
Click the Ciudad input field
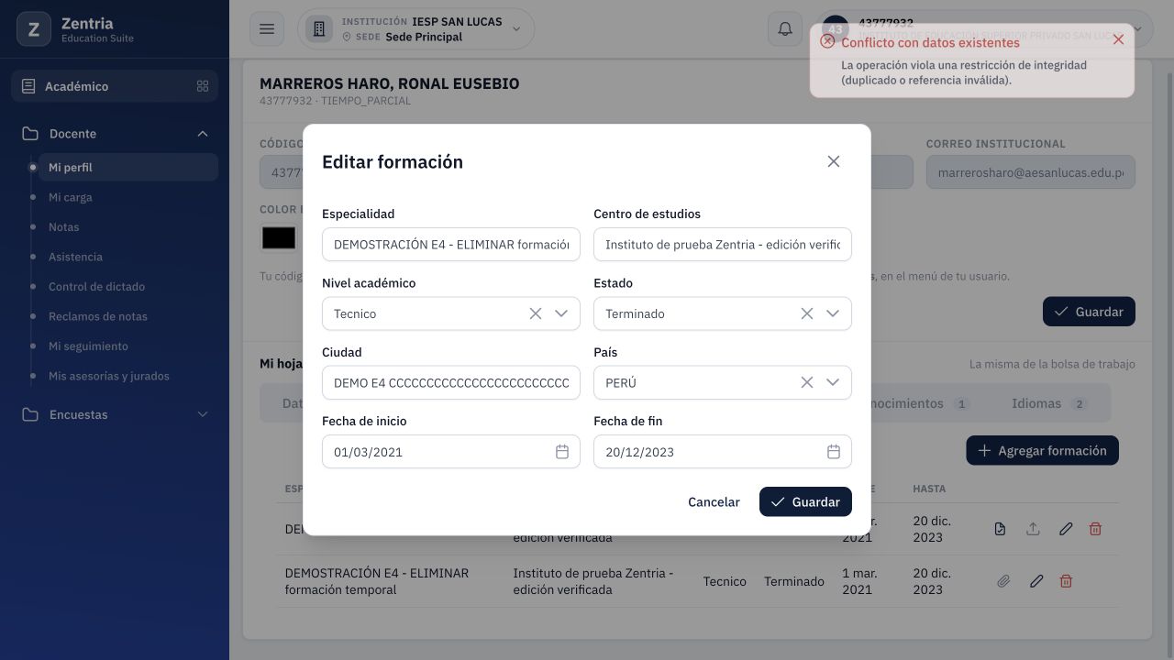(x=451, y=382)
